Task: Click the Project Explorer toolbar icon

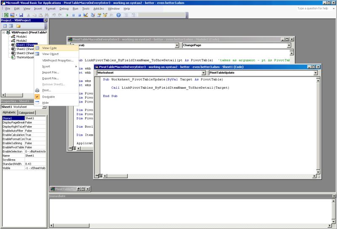Action: pos(93,15)
